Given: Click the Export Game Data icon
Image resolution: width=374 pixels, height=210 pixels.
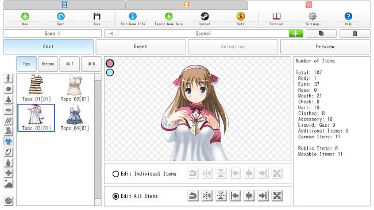Looking at the screenshot, I should pyautogui.click(x=169, y=17).
